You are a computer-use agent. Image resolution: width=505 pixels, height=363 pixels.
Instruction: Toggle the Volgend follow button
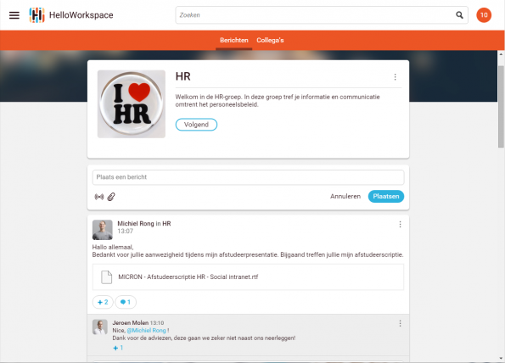[196, 125]
